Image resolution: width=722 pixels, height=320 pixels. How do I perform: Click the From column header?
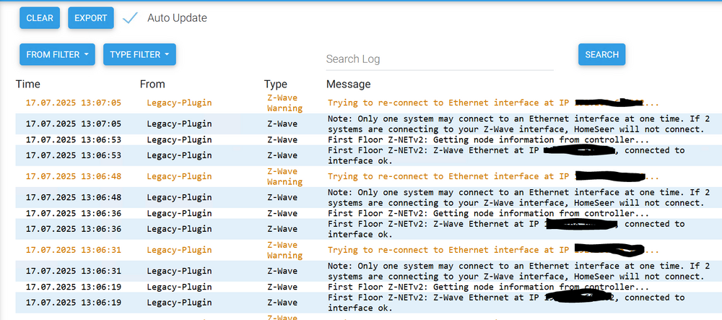coord(152,85)
